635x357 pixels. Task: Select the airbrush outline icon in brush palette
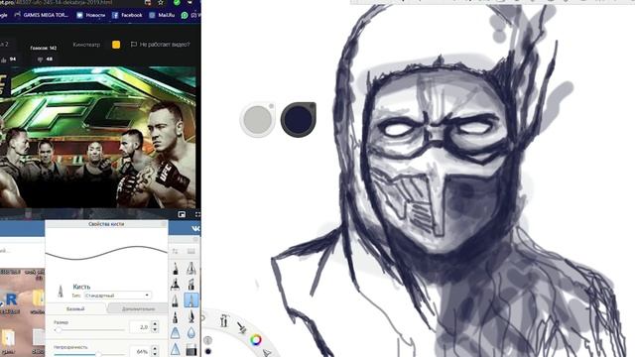click(191, 268)
